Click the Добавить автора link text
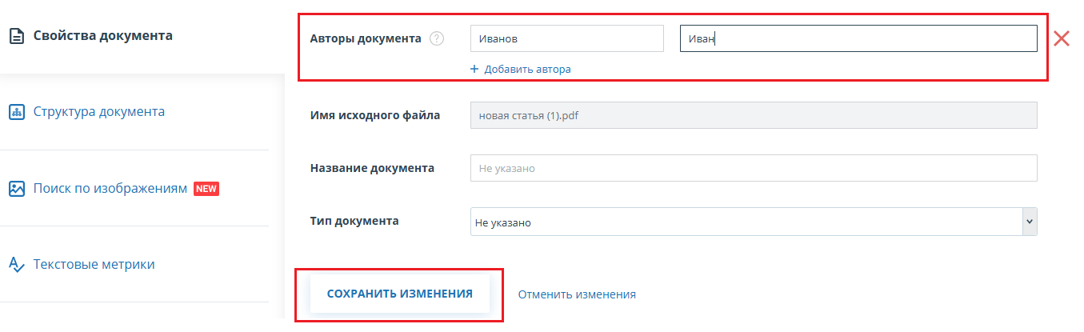1084x332 pixels. point(527,70)
